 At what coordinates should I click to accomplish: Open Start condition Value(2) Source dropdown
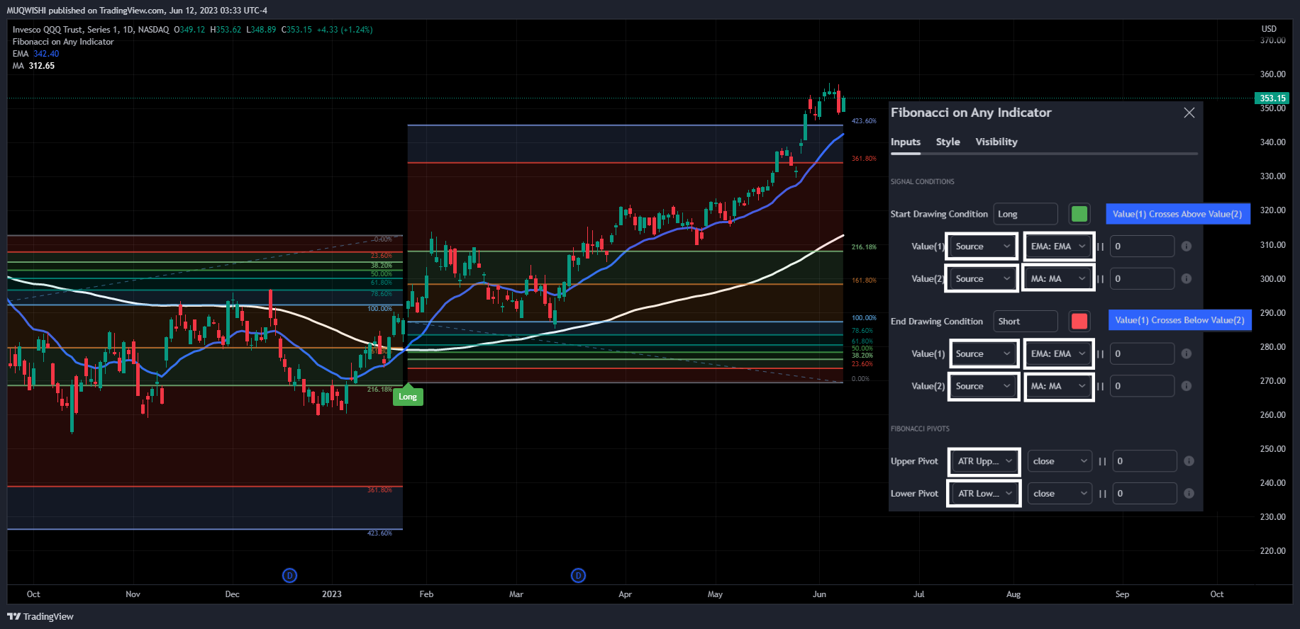point(982,279)
